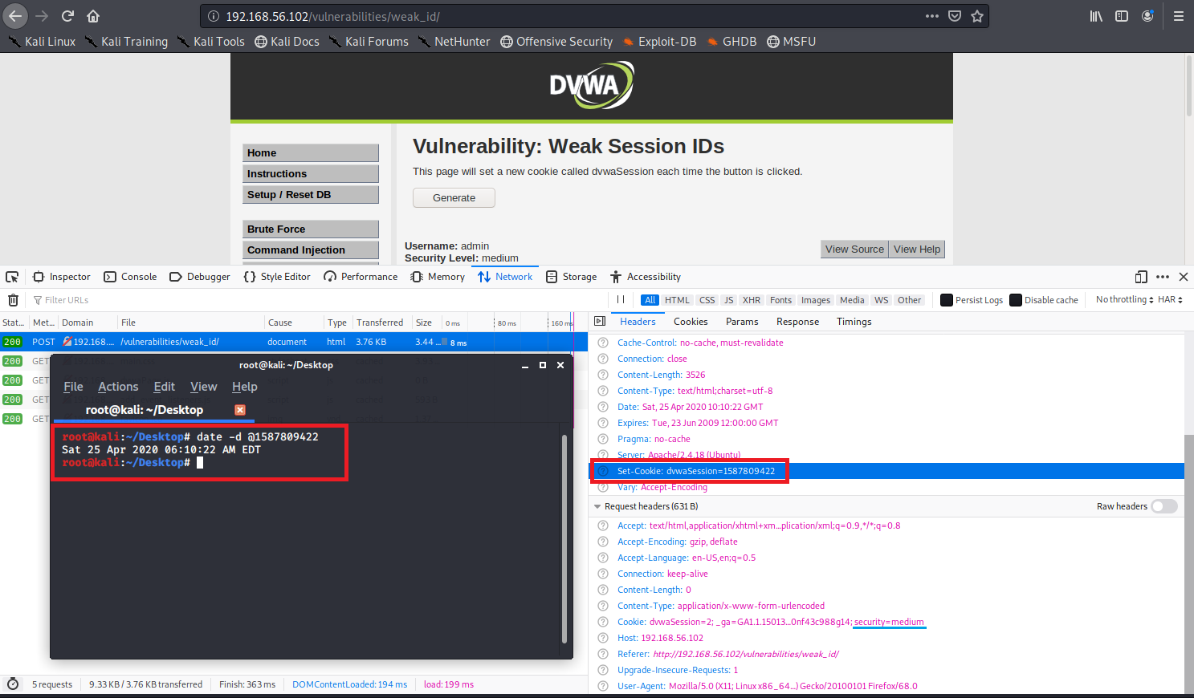Open the HAR dropdown menu

tap(1170, 300)
